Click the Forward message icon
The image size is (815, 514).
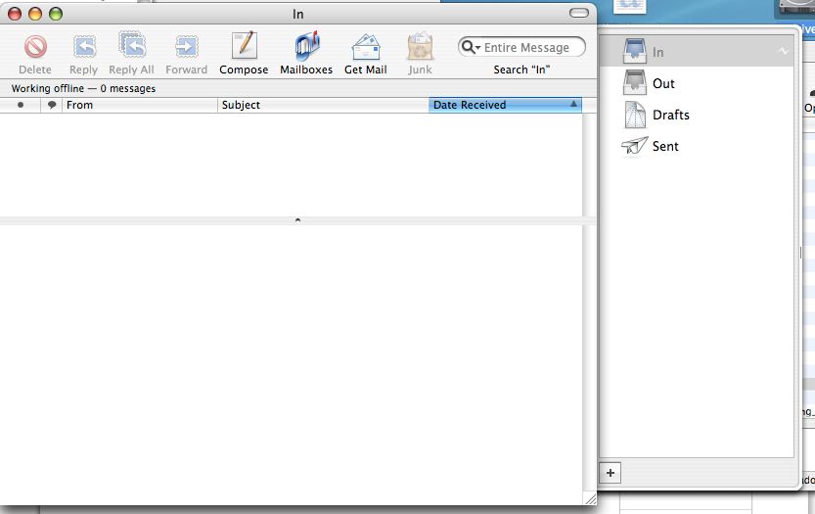point(186,47)
